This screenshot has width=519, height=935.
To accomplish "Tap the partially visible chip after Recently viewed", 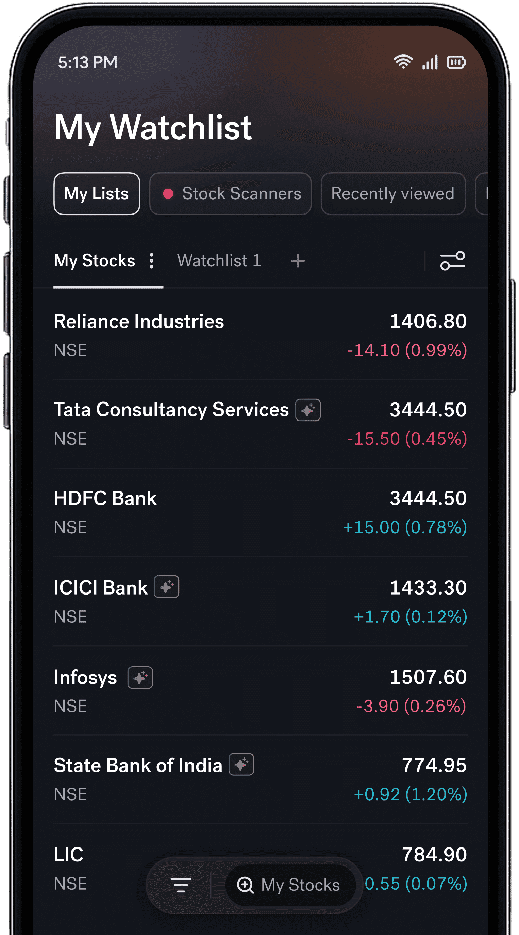I will point(483,193).
